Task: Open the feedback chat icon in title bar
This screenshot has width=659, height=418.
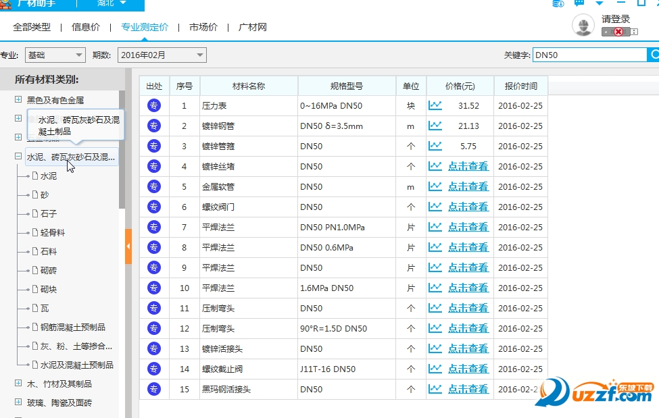Action: coord(579,3)
